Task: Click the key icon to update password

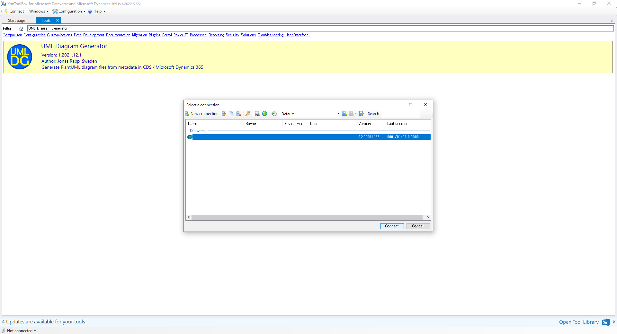Action: [248, 114]
